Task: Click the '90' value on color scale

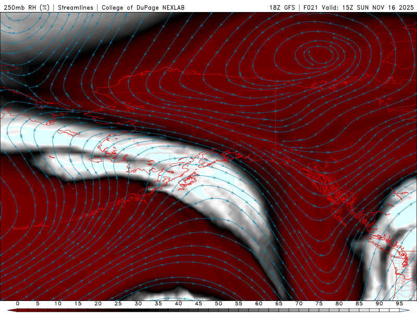Action: click(x=379, y=304)
